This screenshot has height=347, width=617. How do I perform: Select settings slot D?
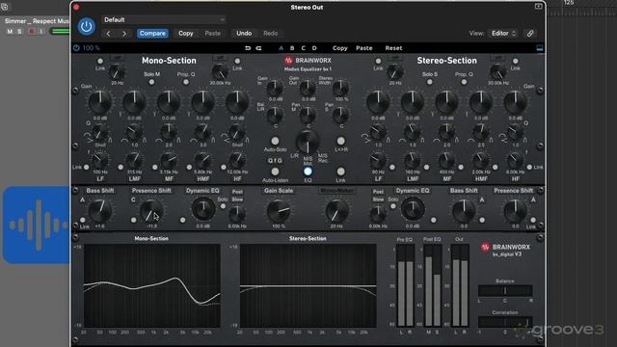point(314,48)
